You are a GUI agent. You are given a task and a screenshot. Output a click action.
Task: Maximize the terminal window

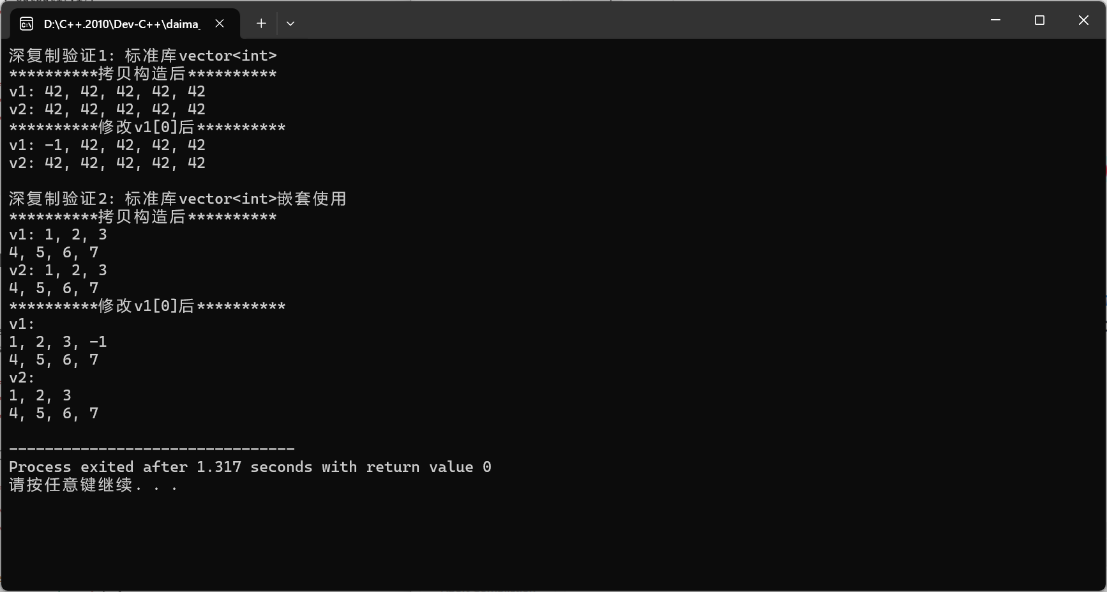point(1039,20)
